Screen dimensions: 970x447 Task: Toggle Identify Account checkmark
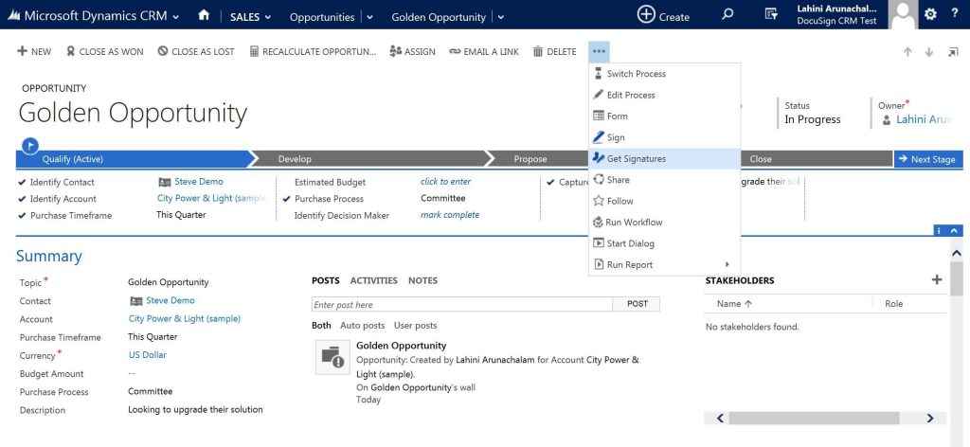[x=23, y=199]
